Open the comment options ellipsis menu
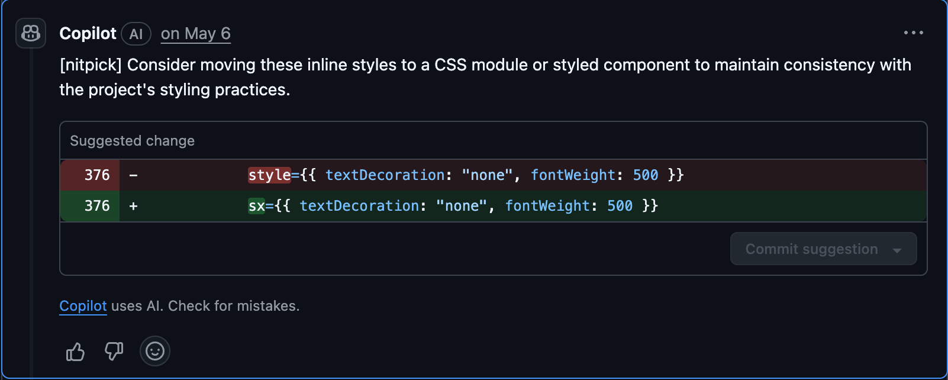The width and height of the screenshot is (948, 380). pyautogui.click(x=913, y=33)
